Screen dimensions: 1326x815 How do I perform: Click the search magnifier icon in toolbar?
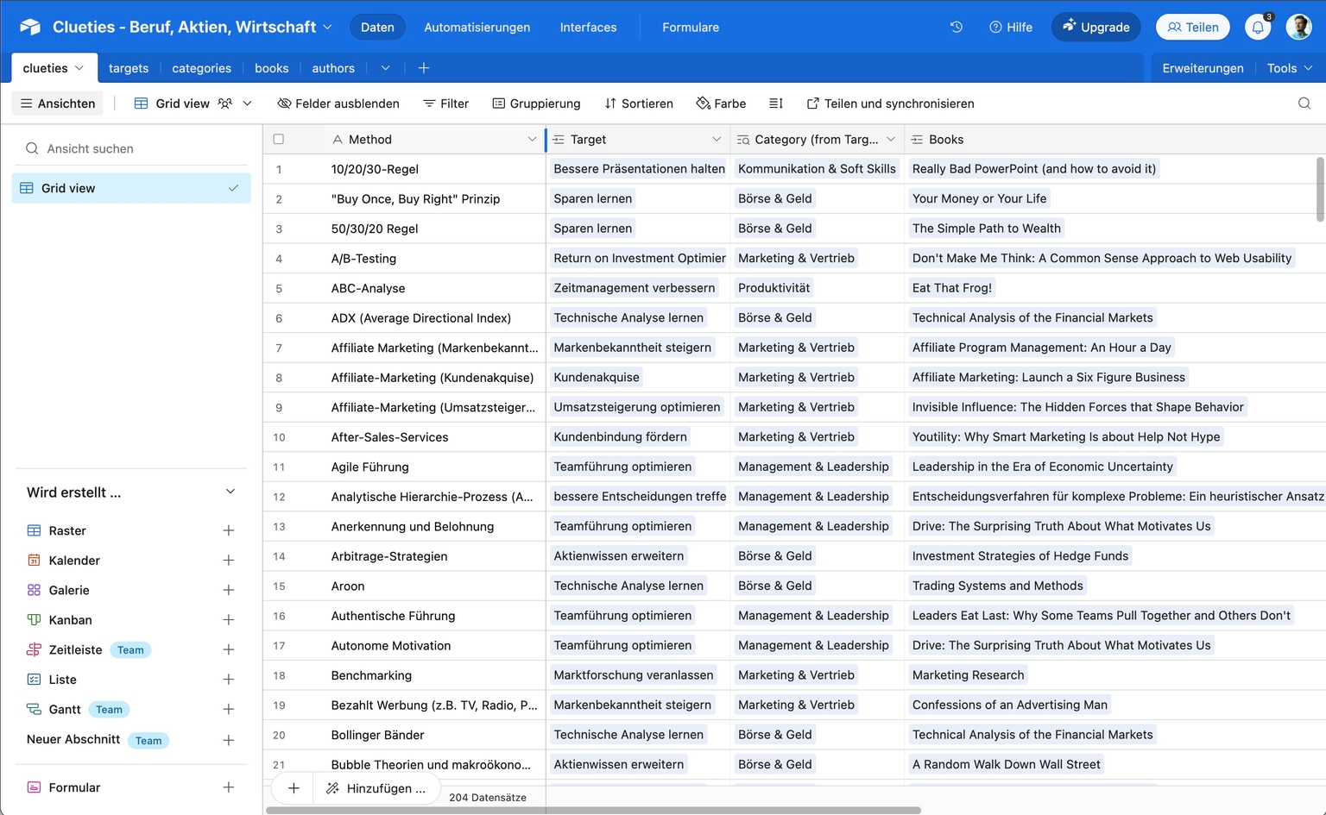click(x=1304, y=103)
